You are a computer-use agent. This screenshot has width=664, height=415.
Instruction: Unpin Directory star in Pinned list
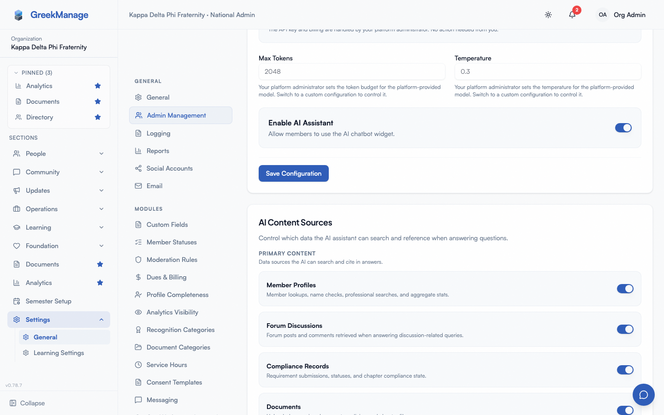click(x=98, y=117)
